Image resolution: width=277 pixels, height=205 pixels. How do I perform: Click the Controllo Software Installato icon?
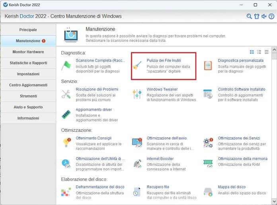click(208, 94)
